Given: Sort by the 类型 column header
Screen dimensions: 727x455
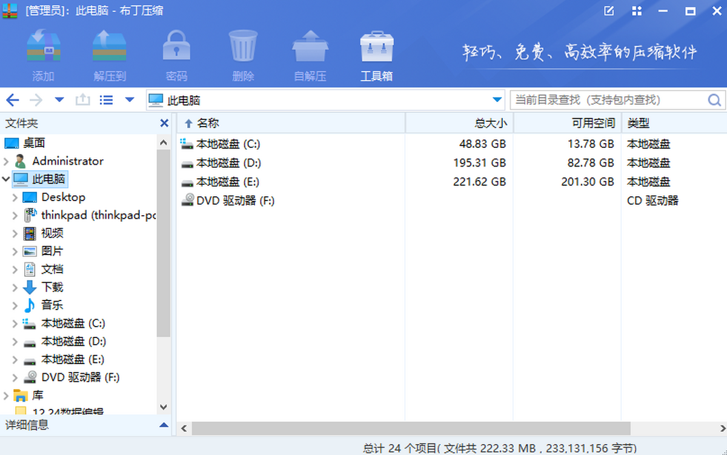Looking at the screenshot, I should (x=674, y=123).
